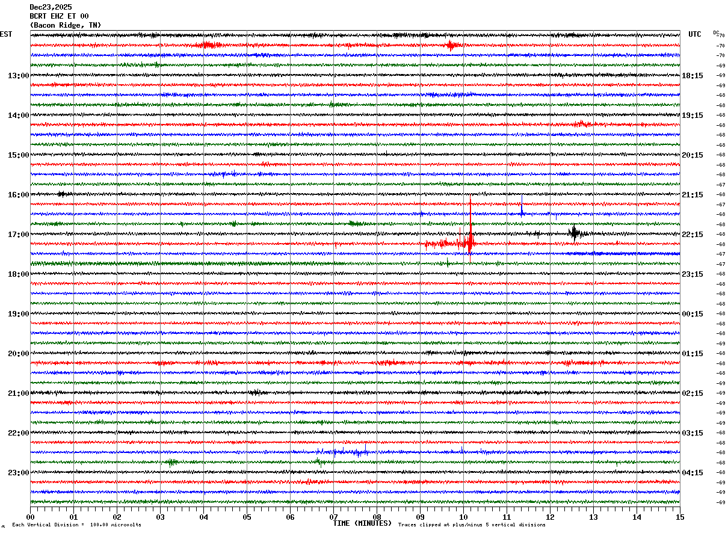
Task: Click the EST time zone label
Action: 6,34
